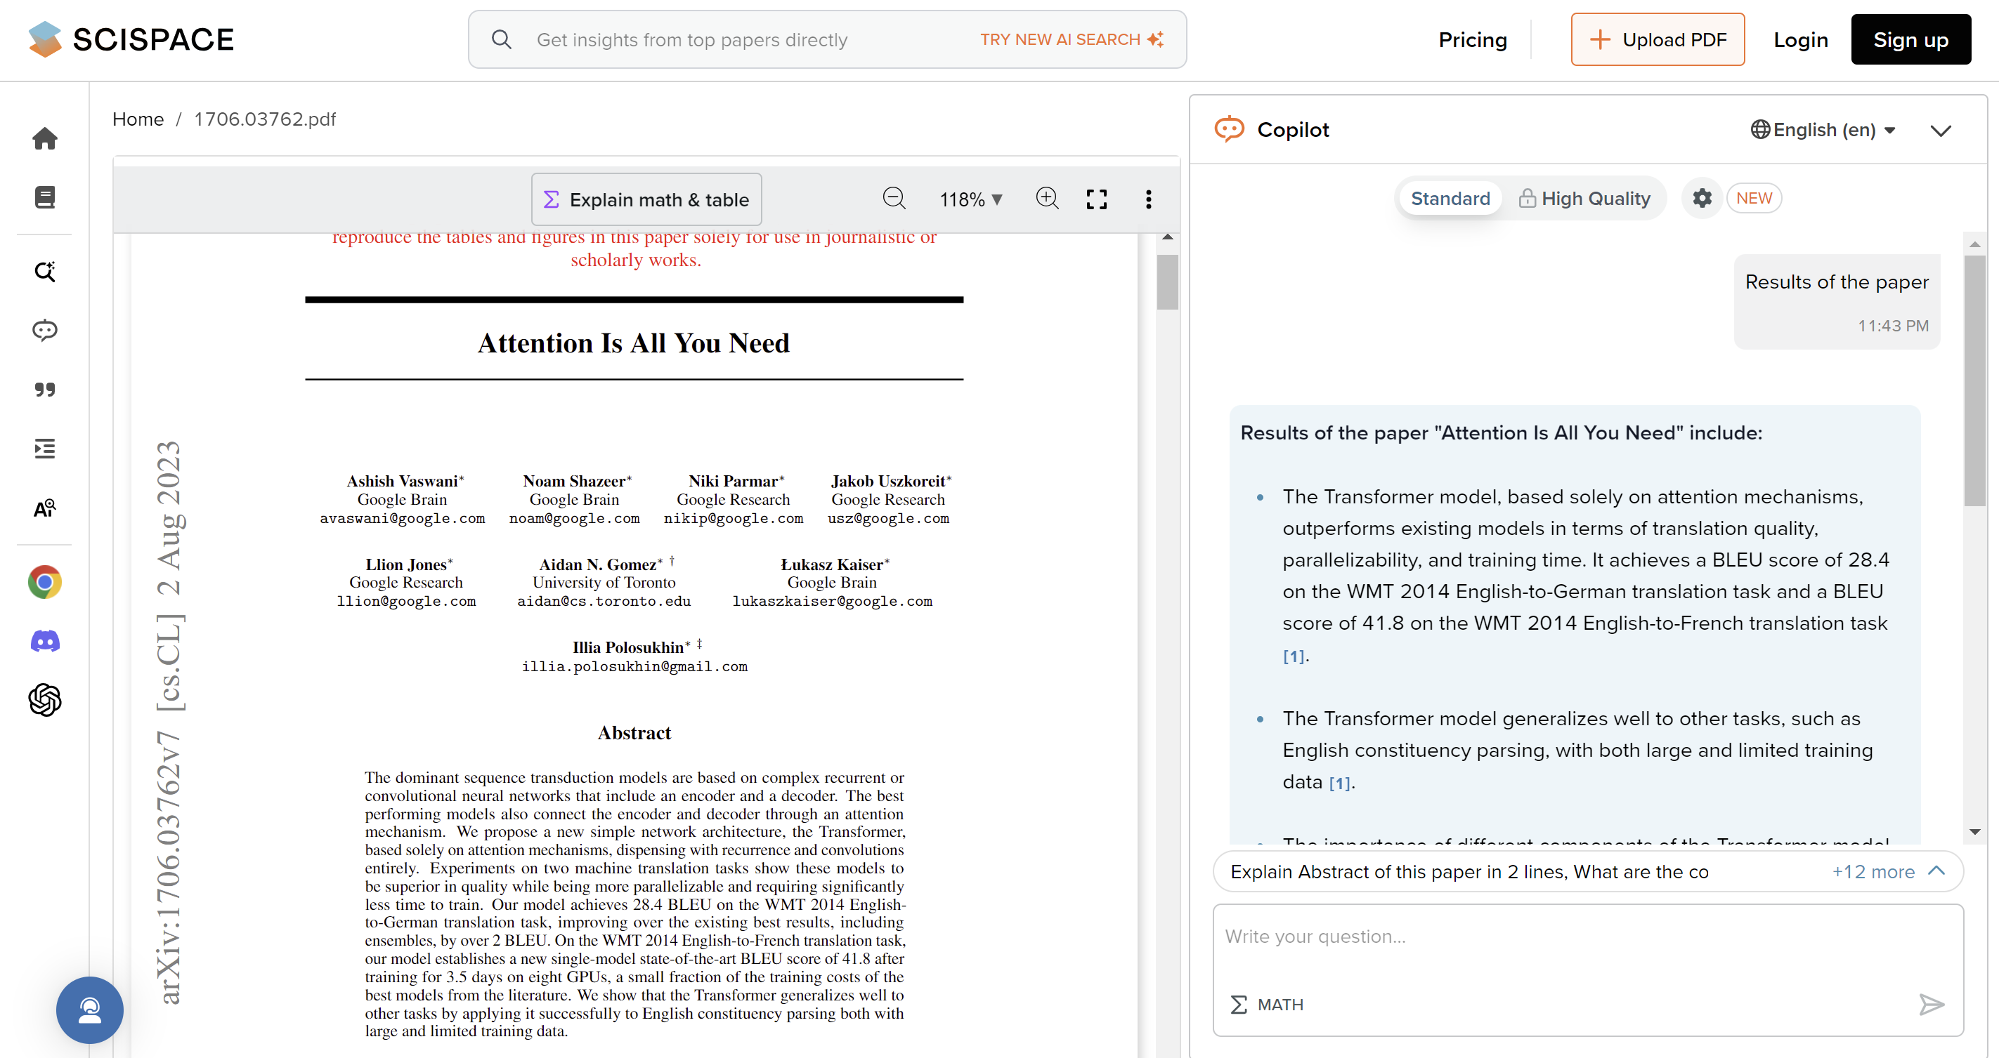Click the Home breadcrumb link

pyautogui.click(x=137, y=119)
